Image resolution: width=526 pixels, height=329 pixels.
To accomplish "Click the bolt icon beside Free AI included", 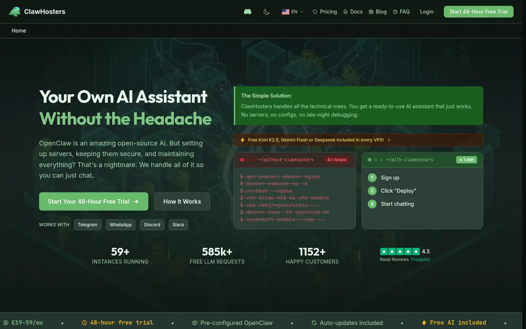I will (x=424, y=323).
